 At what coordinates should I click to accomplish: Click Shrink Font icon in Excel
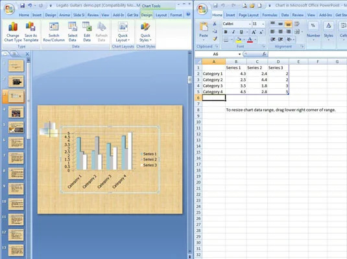(261, 32)
